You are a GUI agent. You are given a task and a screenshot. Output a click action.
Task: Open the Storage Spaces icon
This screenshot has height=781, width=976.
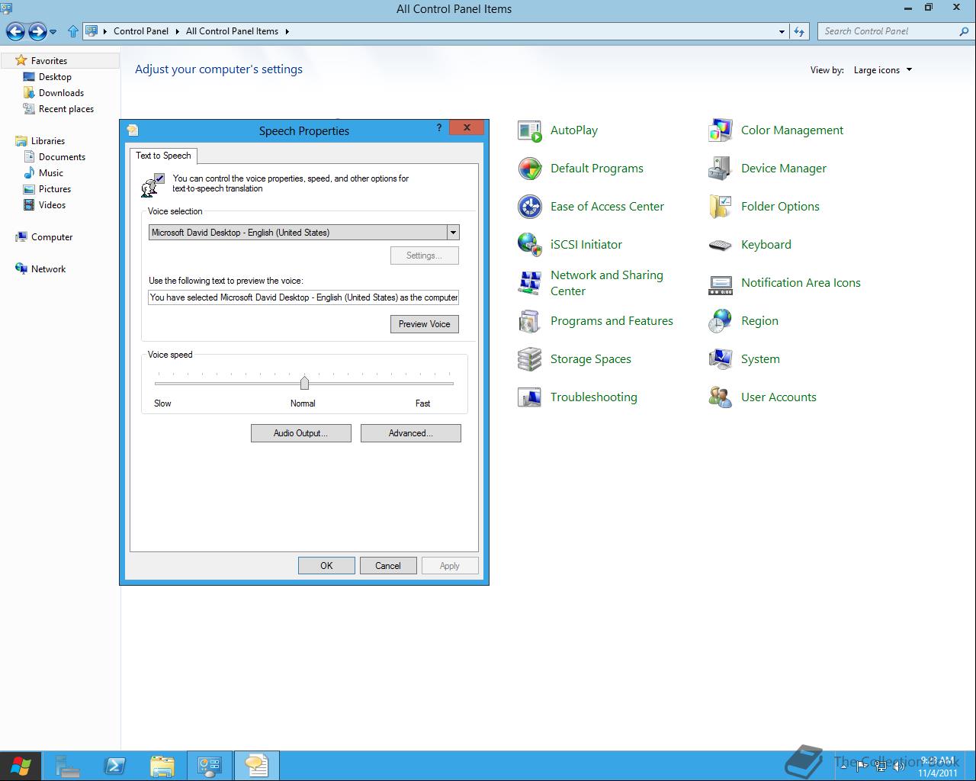[529, 359]
